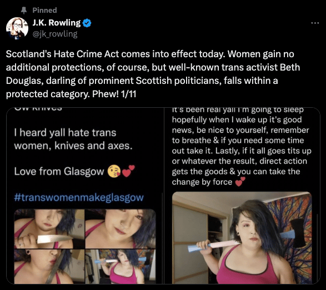Image resolution: width=326 pixels, height=290 pixels.
Task: Open the three-dot more options menu
Action: pos(315,23)
